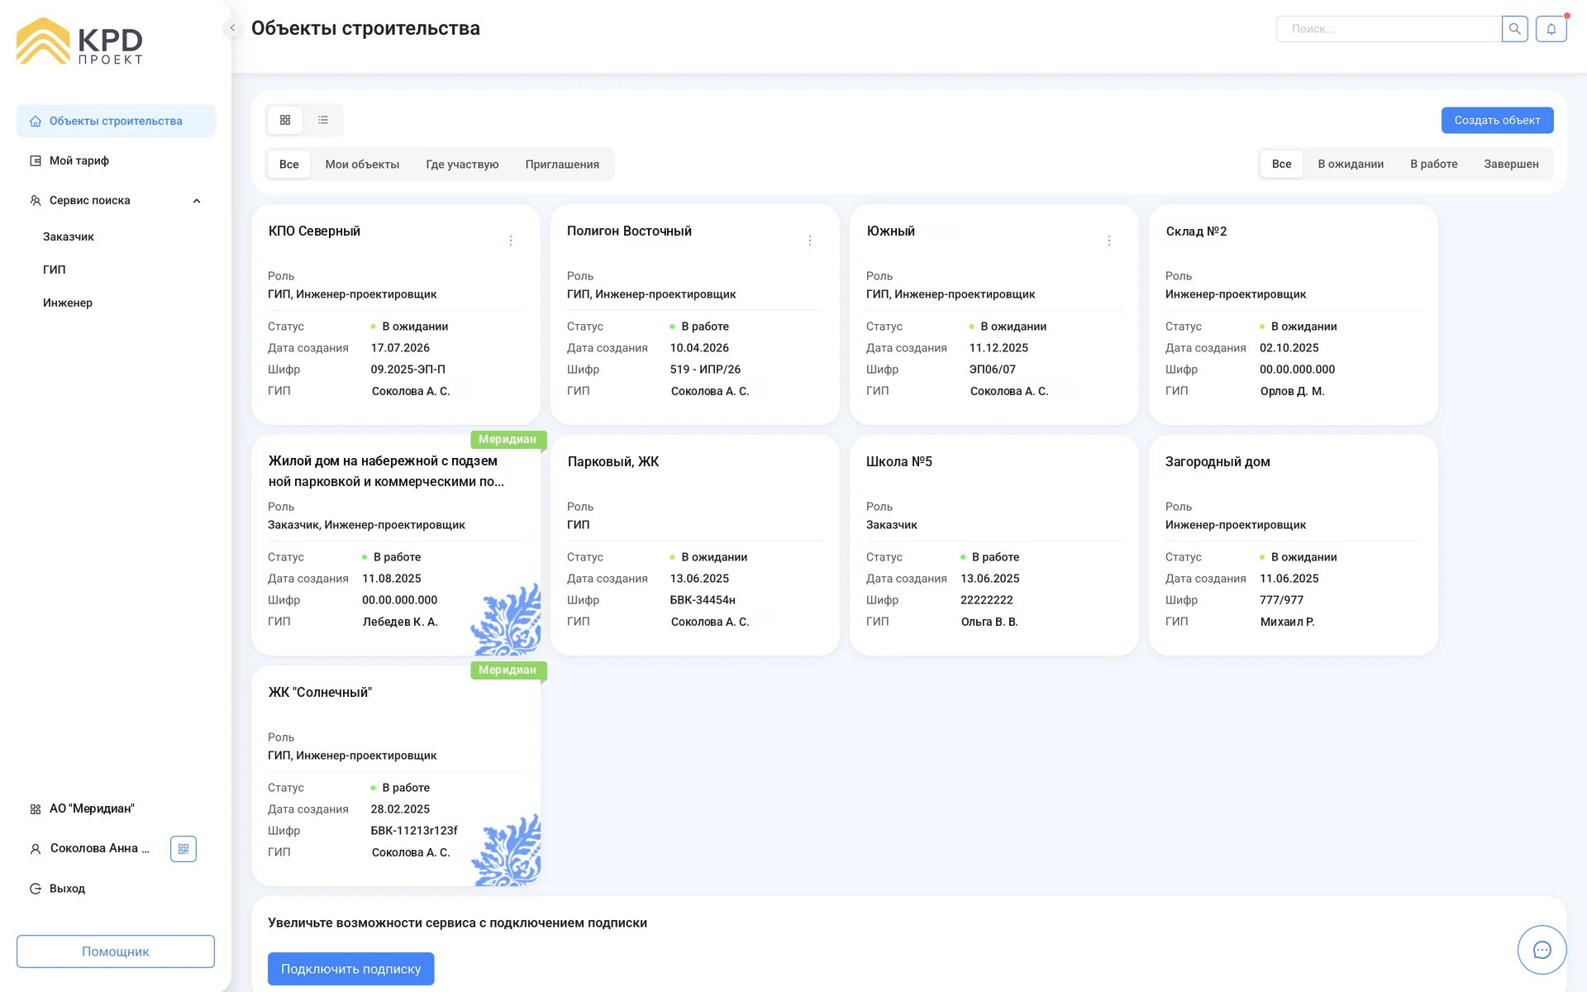This screenshot has width=1587, height=992.
Task: Open the Полигон Восточный card title
Action: [x=629, y=231]
